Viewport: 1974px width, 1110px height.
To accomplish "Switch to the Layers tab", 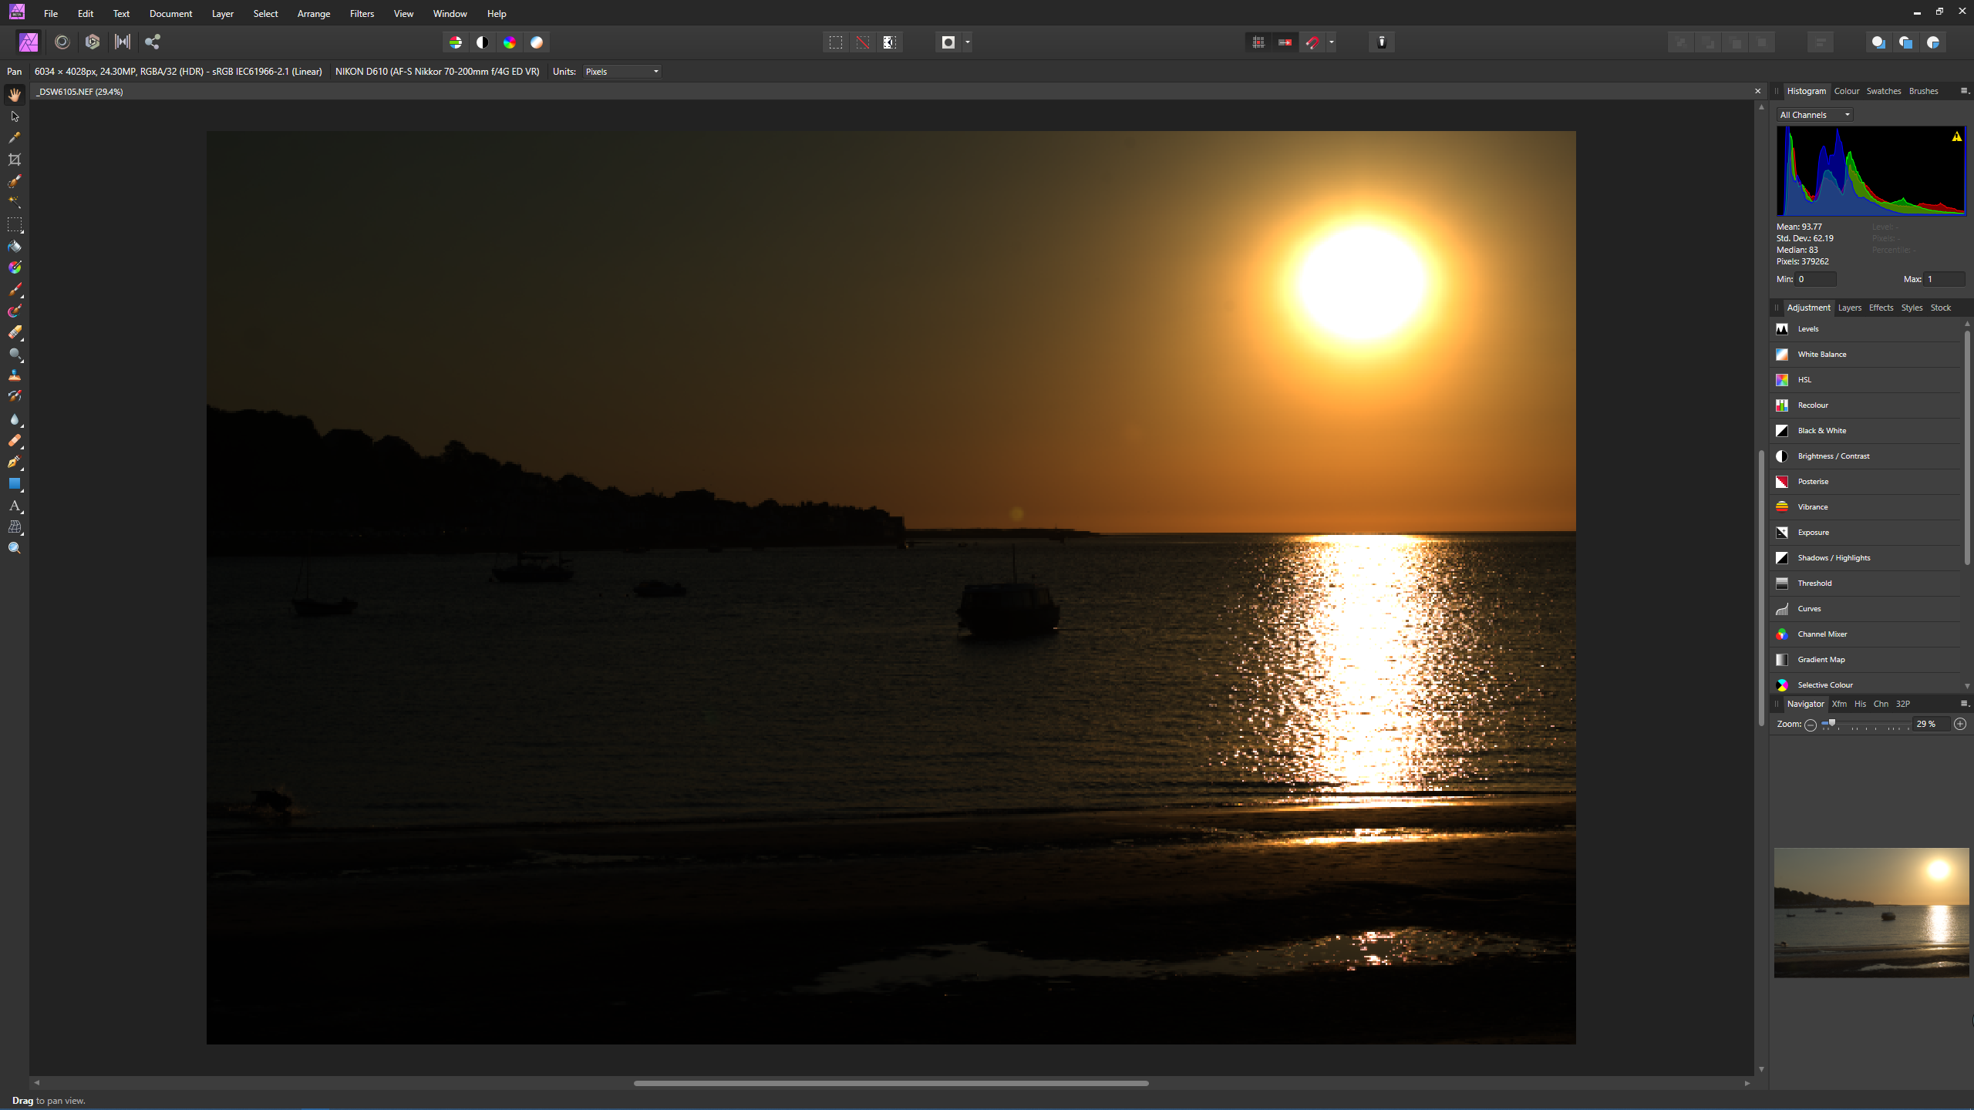I will coord(1849,308).
